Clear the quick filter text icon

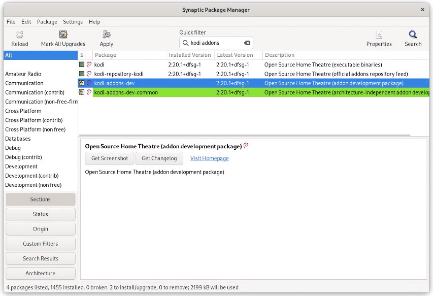click(x=247, y=43)
